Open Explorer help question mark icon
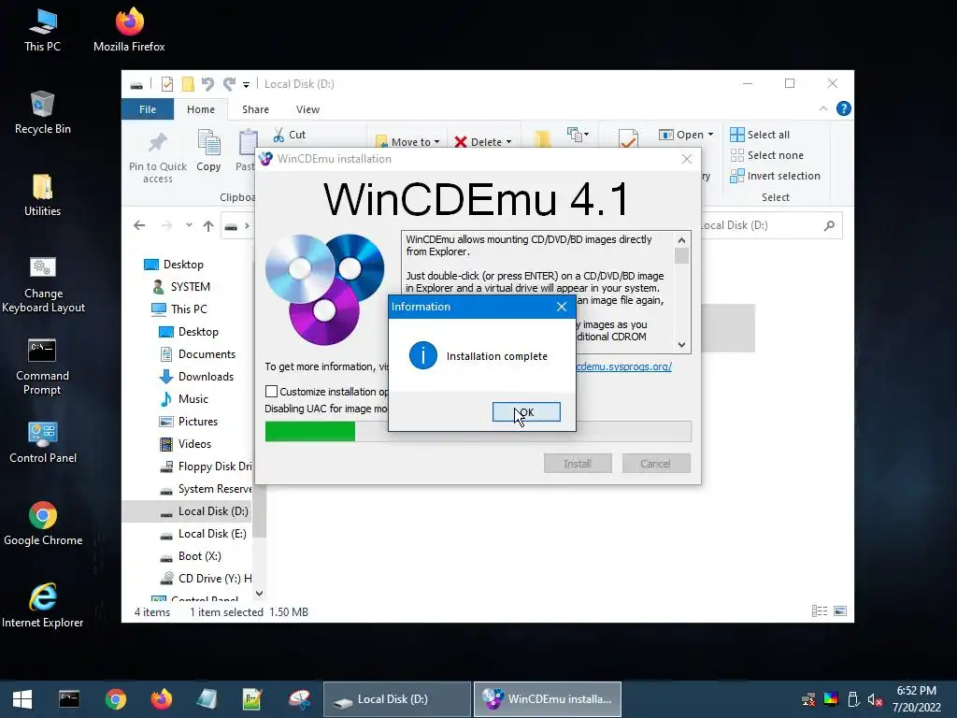Viewport: 957px width, 718px height. click(844, 108)
